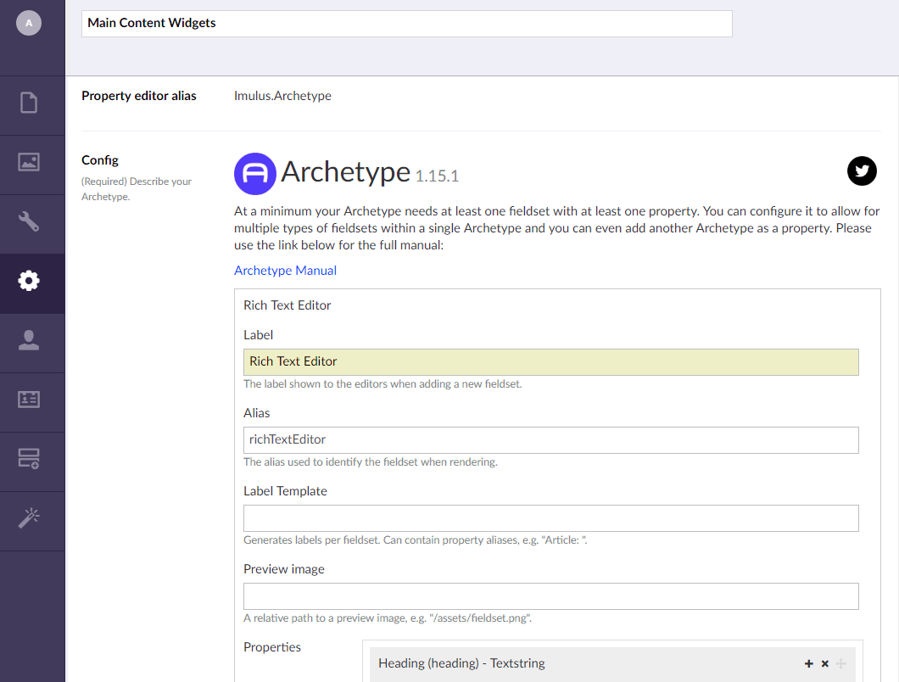Open the magic wand section in sidebar
This screenshot has height=682, width=899.
point(29,518)
